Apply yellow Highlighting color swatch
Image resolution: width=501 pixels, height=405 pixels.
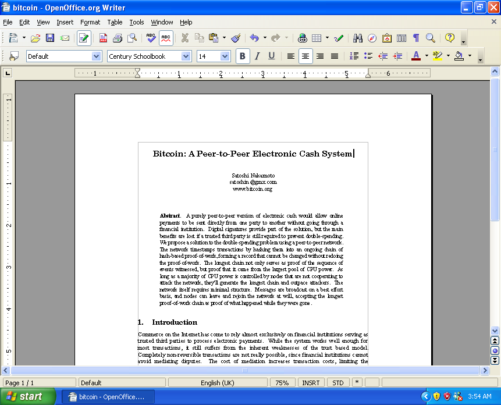(x=438, y=56)
